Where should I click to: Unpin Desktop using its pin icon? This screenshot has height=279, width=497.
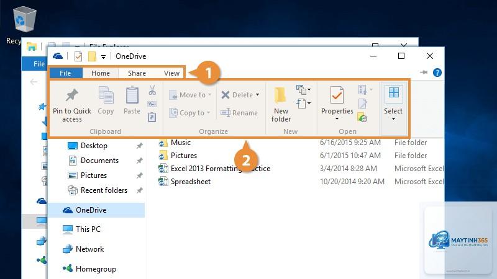tap(139, 146)
